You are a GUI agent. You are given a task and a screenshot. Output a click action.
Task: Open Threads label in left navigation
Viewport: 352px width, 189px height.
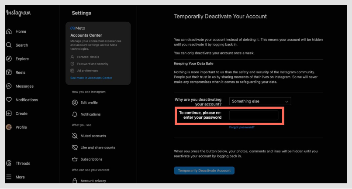(23, 163)
